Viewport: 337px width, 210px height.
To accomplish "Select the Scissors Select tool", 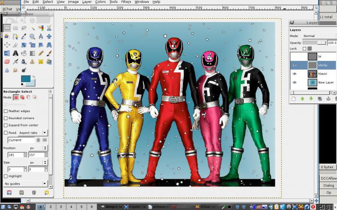I will (x=49, y=28).
